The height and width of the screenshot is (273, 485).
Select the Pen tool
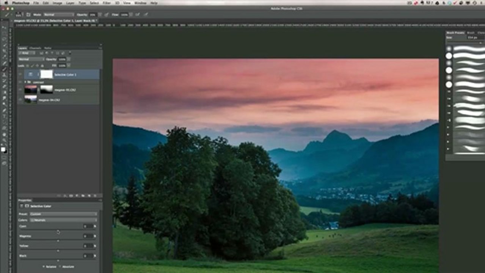click(5, 110)
